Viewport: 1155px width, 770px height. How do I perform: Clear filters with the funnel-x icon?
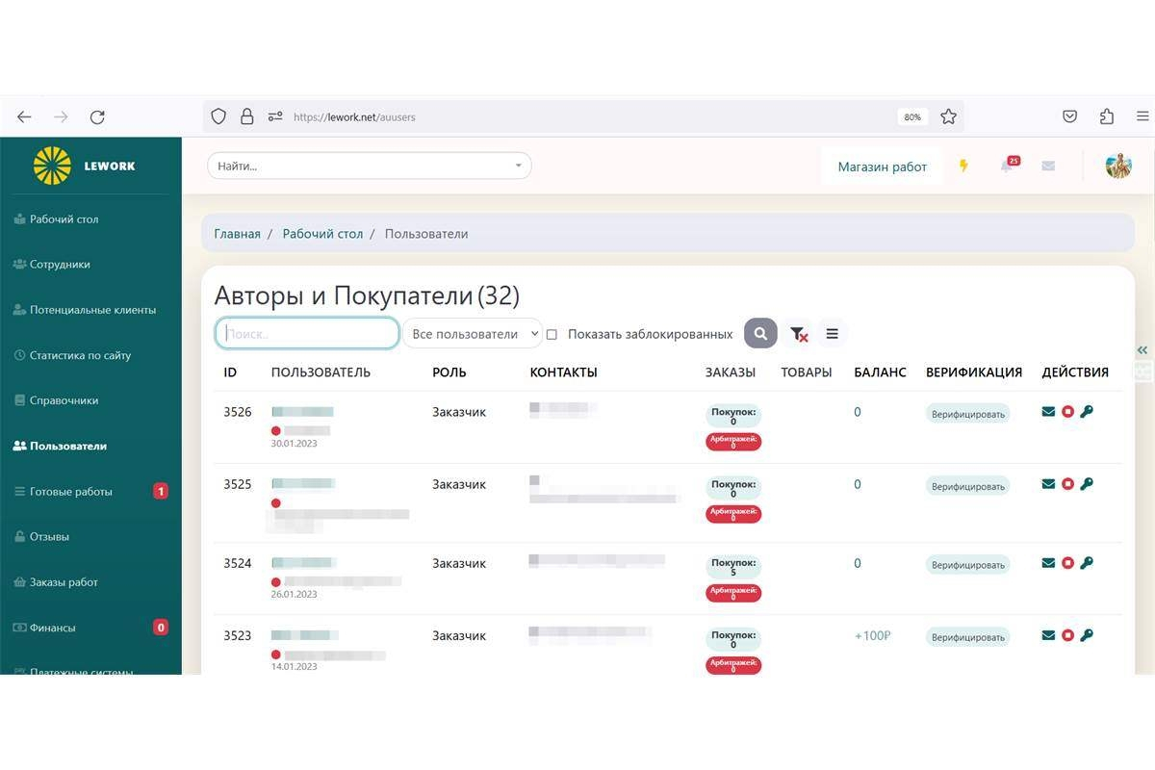(798, 334)
